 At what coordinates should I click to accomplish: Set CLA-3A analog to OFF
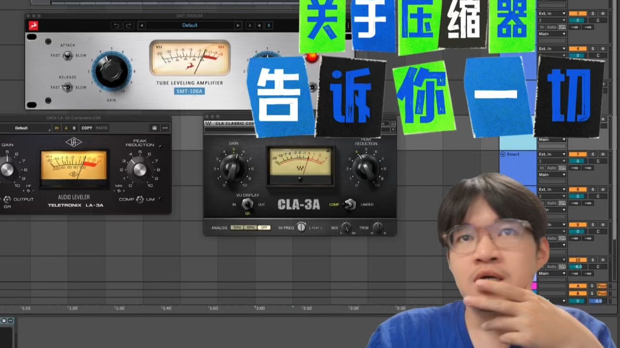click(x=264, y=227)
